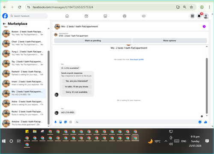Open File Explorer from taskbar

point(35,131)
